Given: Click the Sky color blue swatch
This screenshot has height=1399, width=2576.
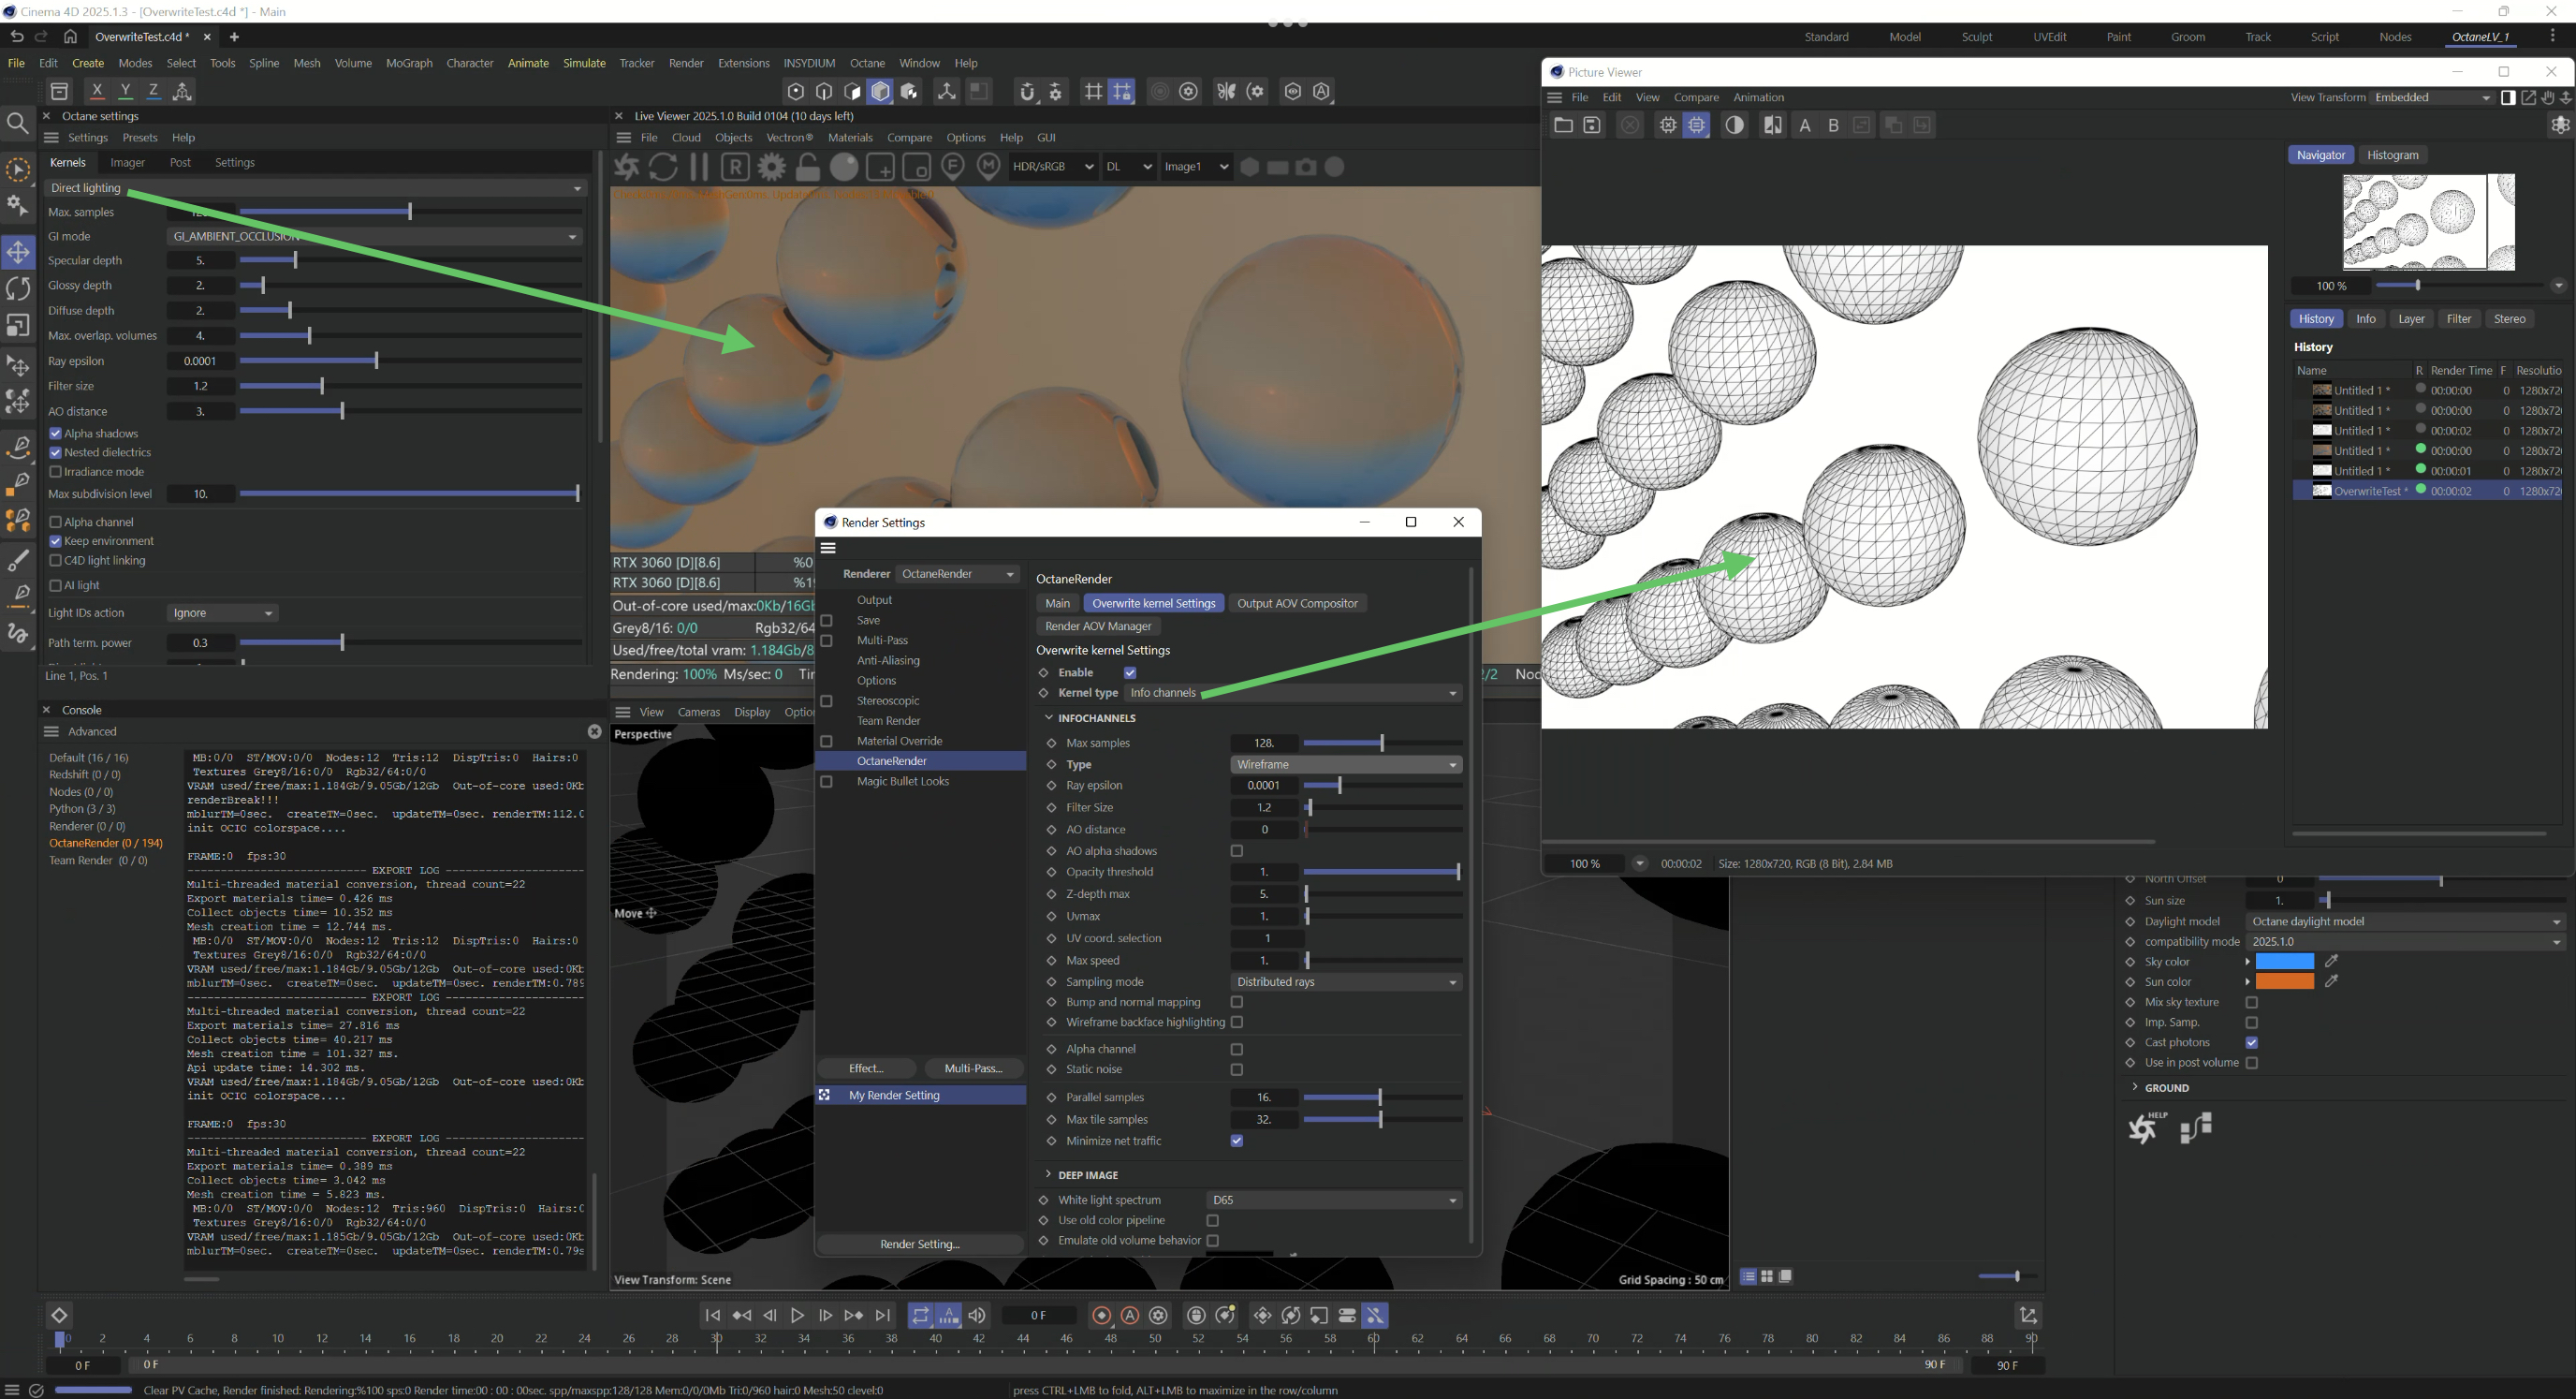Looking at the screenshot, I should (2285, 962).
